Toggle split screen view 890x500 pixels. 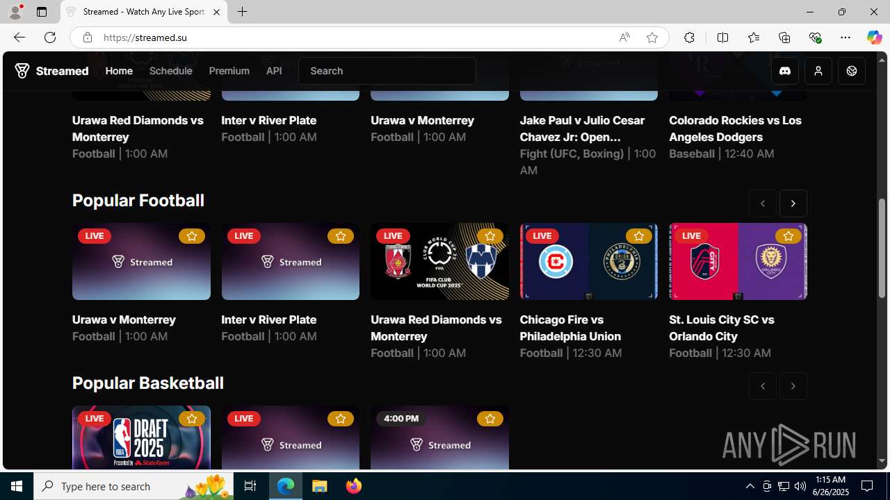pos(722,37)
